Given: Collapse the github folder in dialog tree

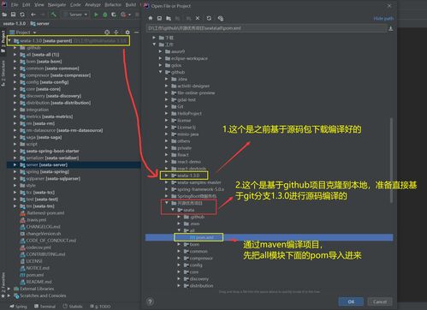Looking at the screenshot, I should point(161,72).
